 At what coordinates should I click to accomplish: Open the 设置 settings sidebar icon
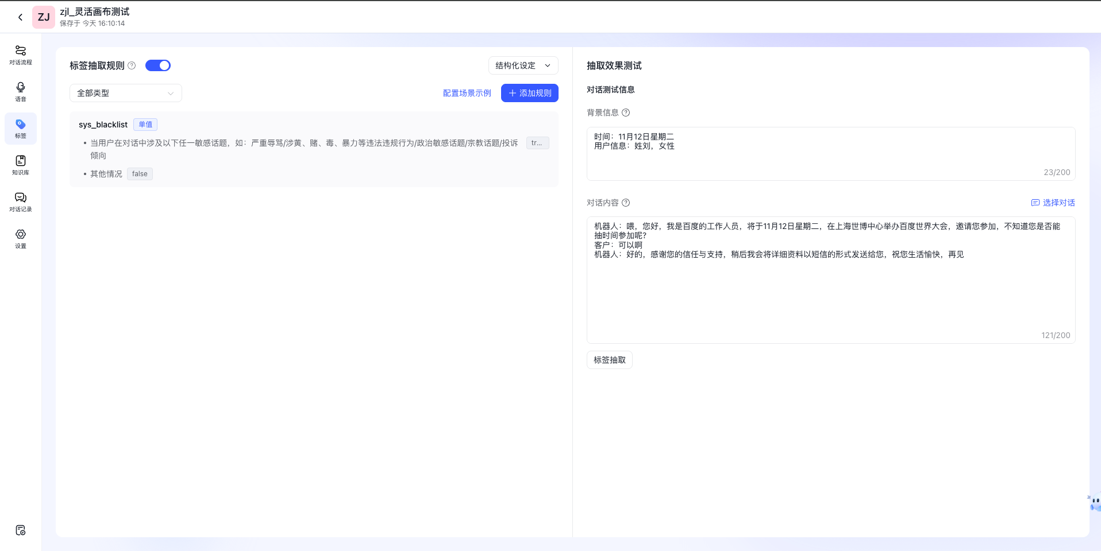(x=21, y=238)
